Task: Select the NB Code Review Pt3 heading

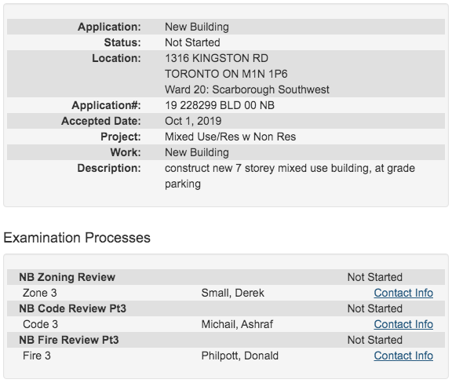Action: tap(73, 308)
